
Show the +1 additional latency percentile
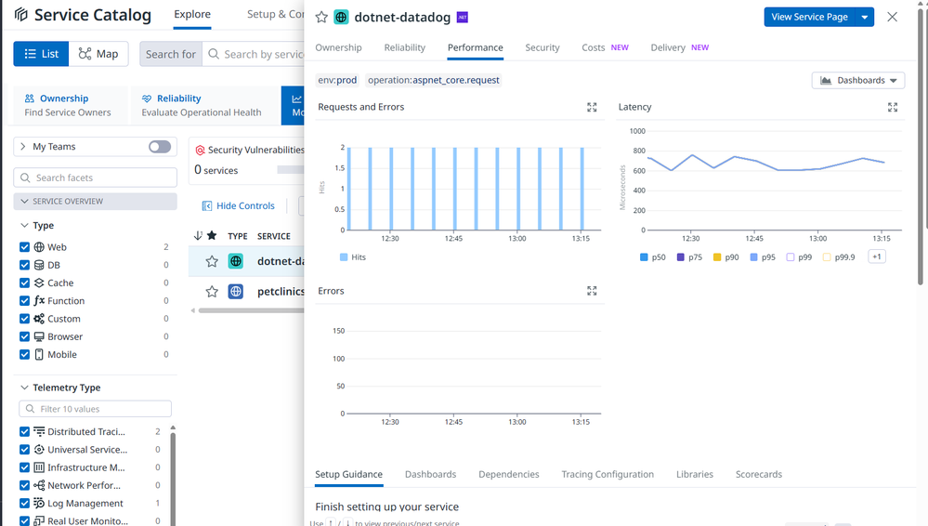(877, 256)
